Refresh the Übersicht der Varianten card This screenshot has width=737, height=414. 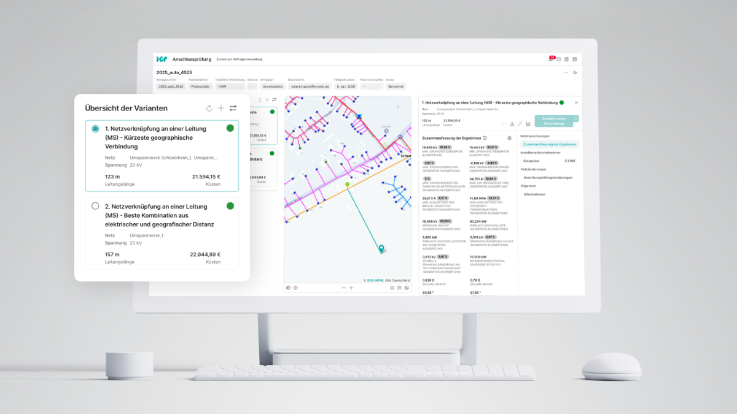209,108
